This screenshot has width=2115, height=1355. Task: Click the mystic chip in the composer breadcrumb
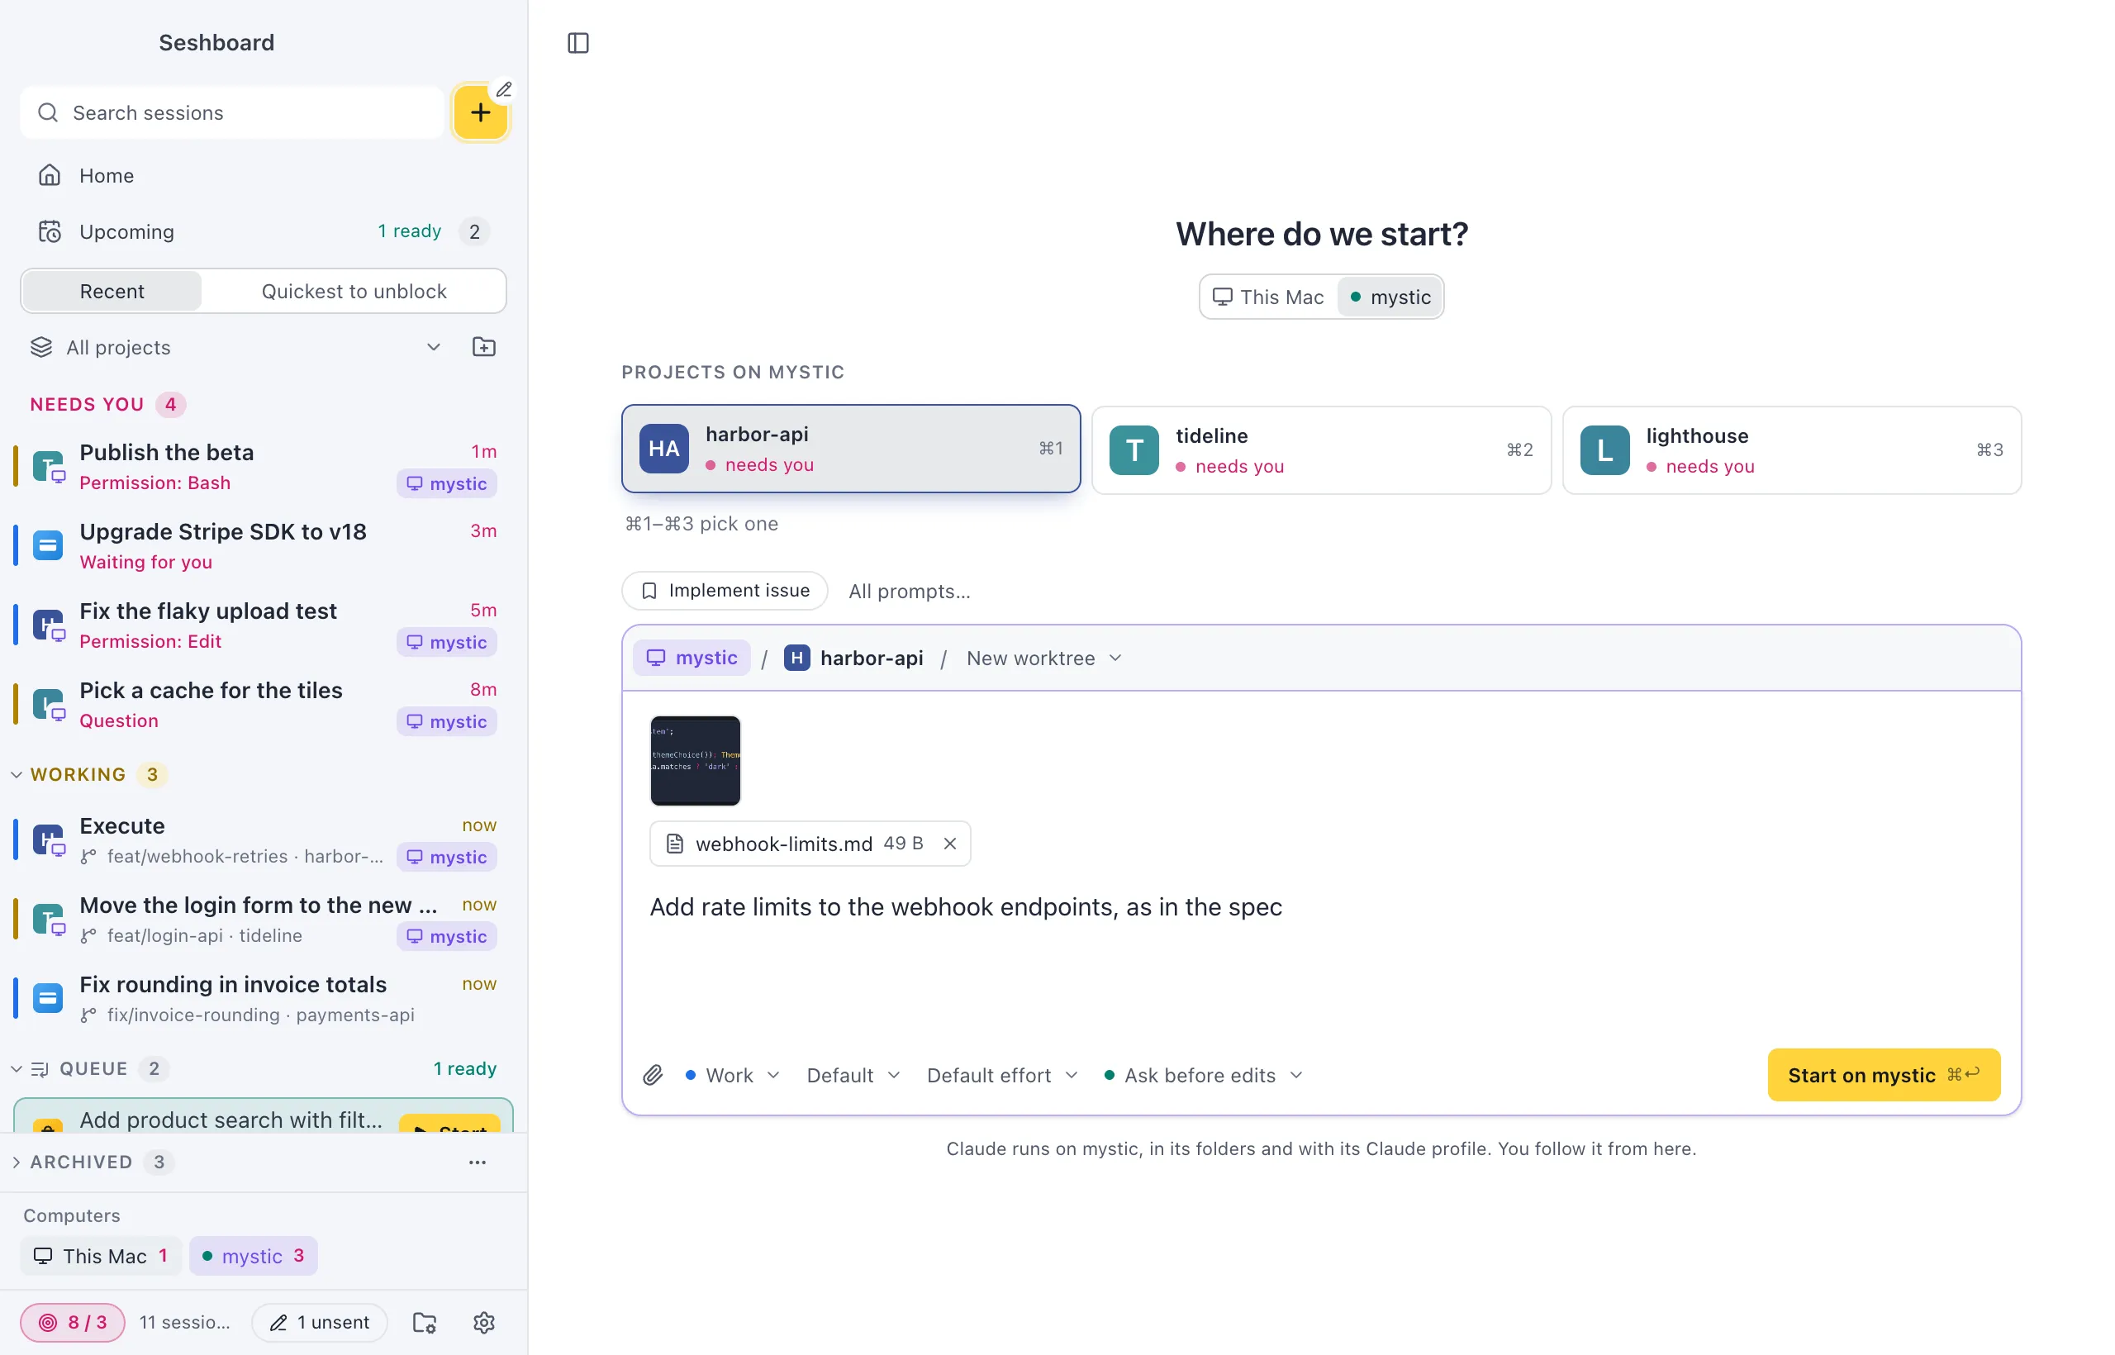click(692, 658)
